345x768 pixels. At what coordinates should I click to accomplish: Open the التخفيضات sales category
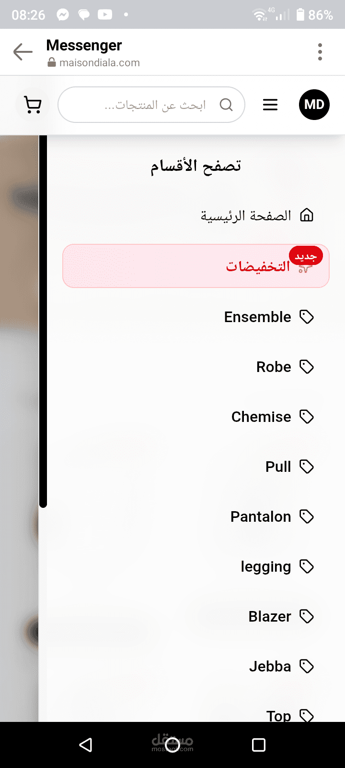[x=258, y=266]
